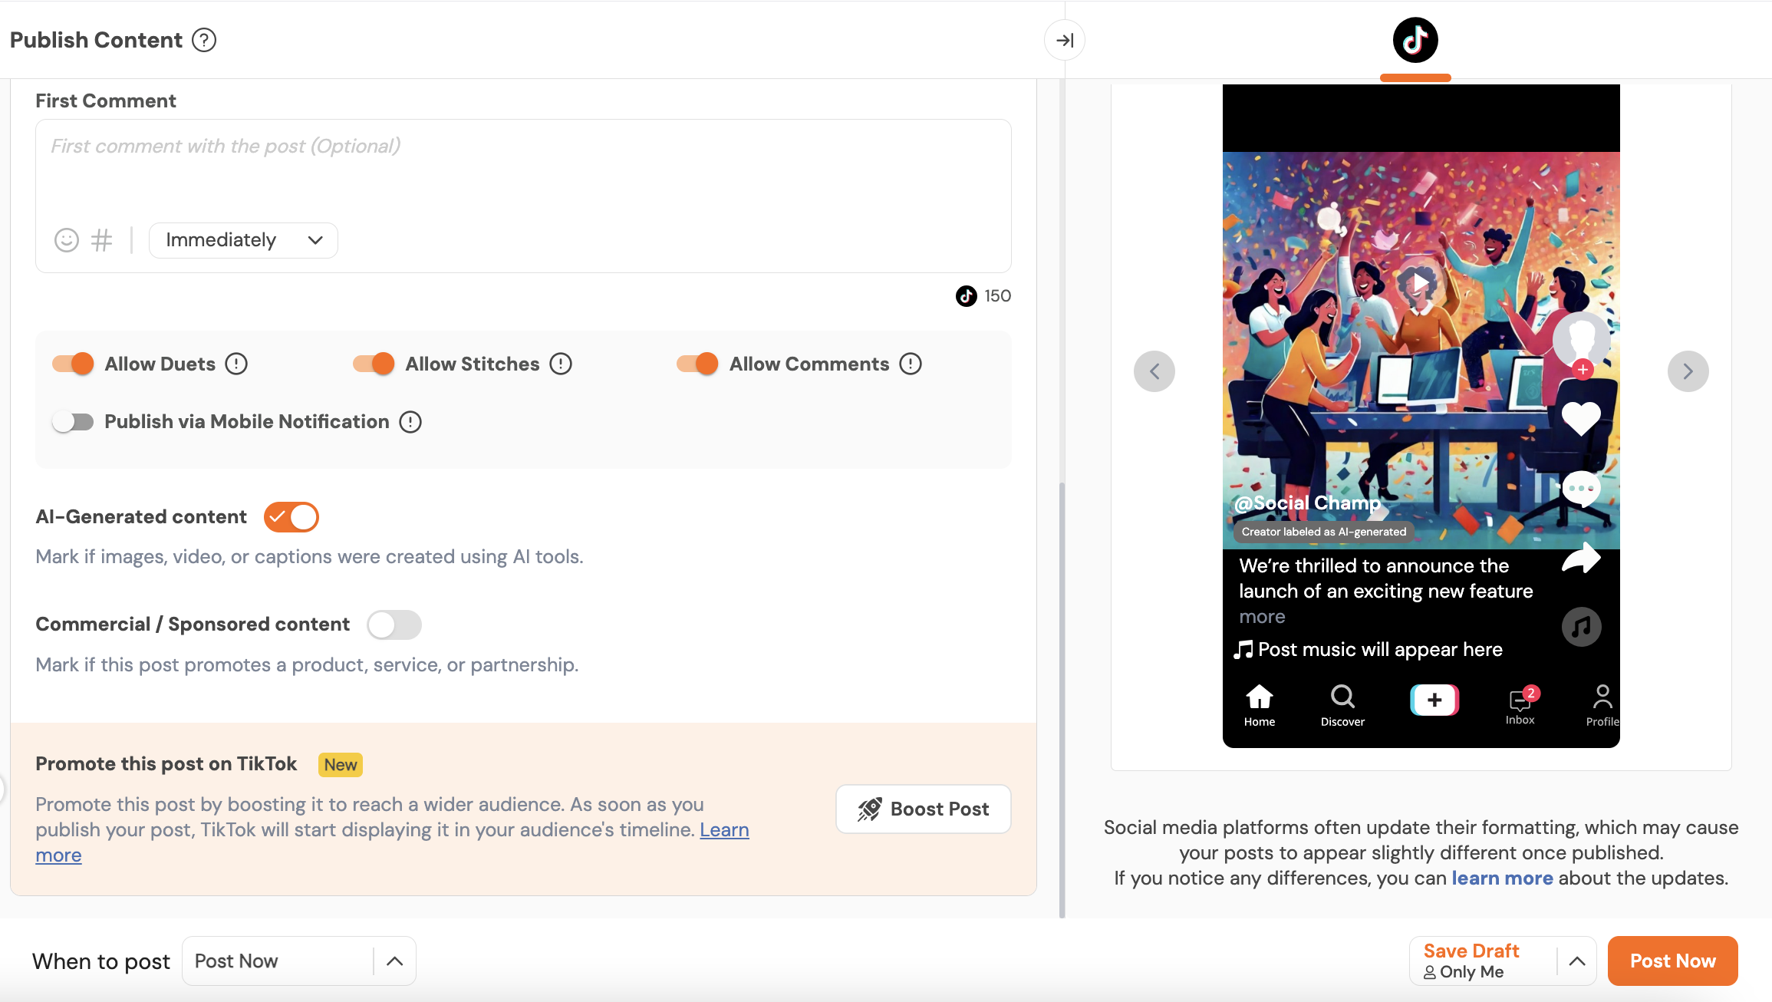This screenshot has height=1002, width=1772.
Task: Click the orange Post Now button
Action: click(x=1672, y=961)
